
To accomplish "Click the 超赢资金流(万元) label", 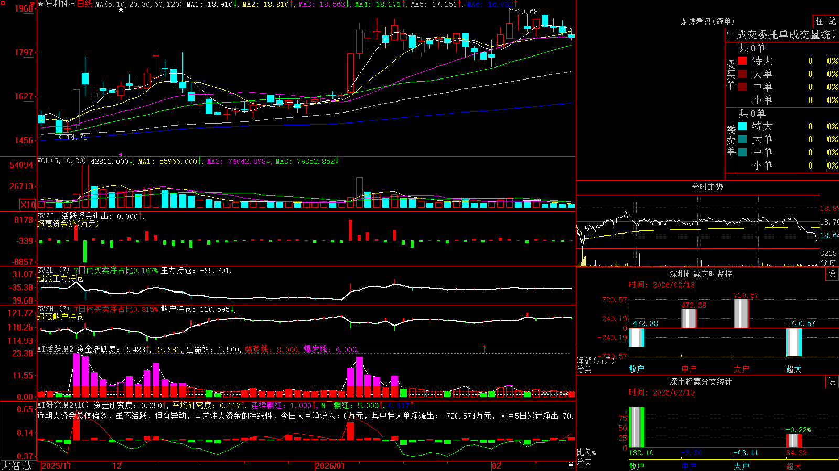I will [68, 223].
